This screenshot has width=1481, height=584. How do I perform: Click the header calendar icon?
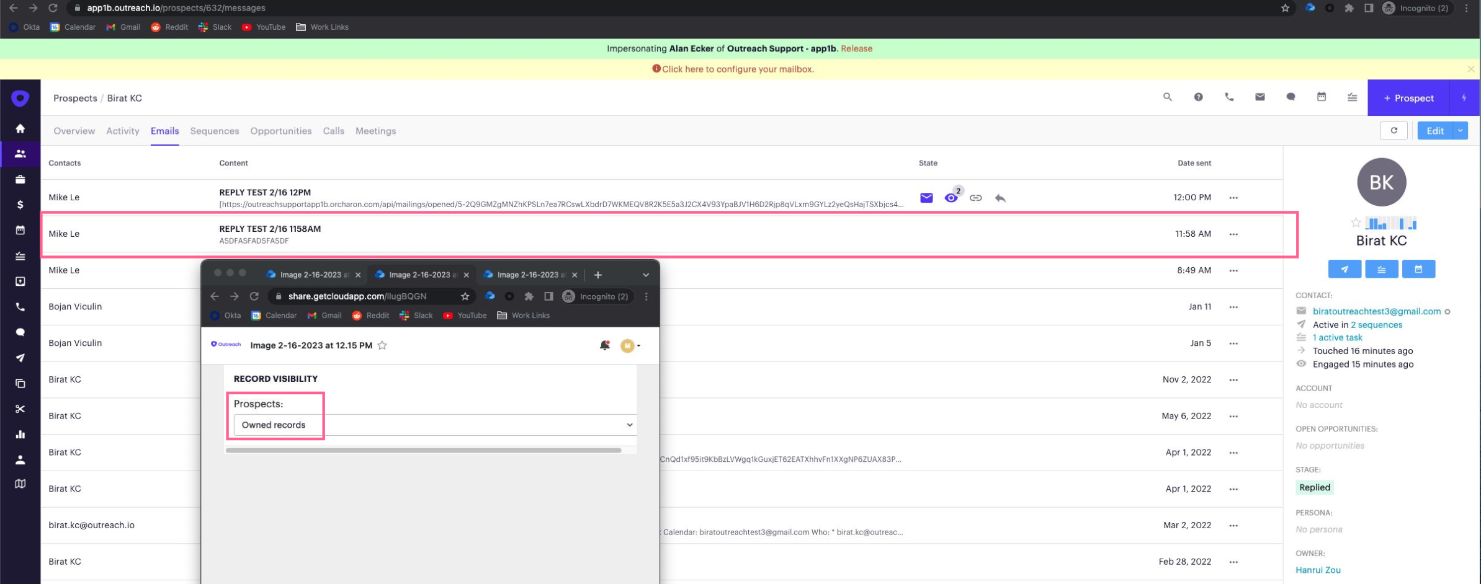[1322, 97]
